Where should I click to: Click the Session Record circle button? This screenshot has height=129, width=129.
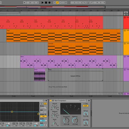(x=66, y=3)
